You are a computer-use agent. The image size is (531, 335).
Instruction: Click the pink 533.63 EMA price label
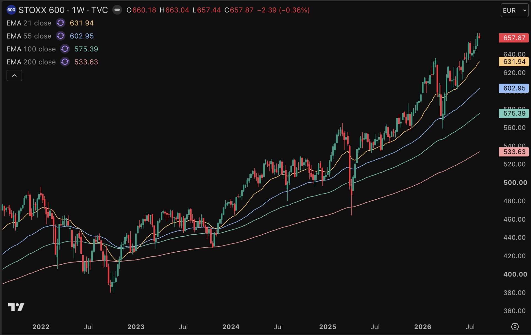(514, 152)
